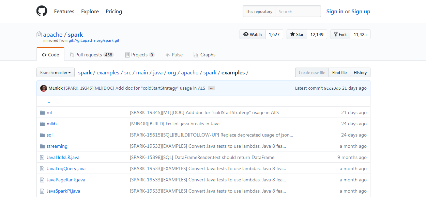Open Pricing in the top navigation
The height and width of the screenshot is (197, 426).
(x=114, y=11)
